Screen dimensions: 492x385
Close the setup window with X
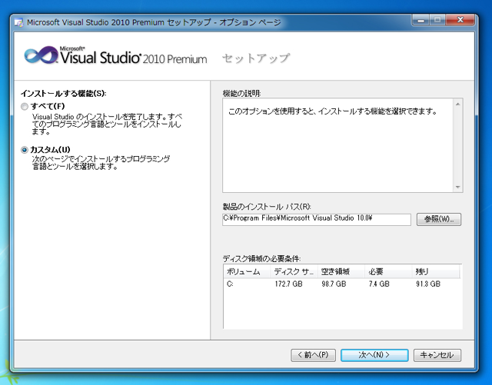click(x=460, y=21)
